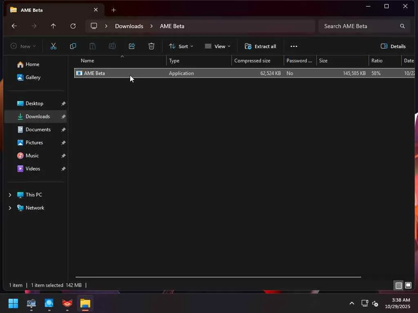418x313 pixels.
Task: Click the 62,524 KB compressed size cell
Action: [270, 73]
